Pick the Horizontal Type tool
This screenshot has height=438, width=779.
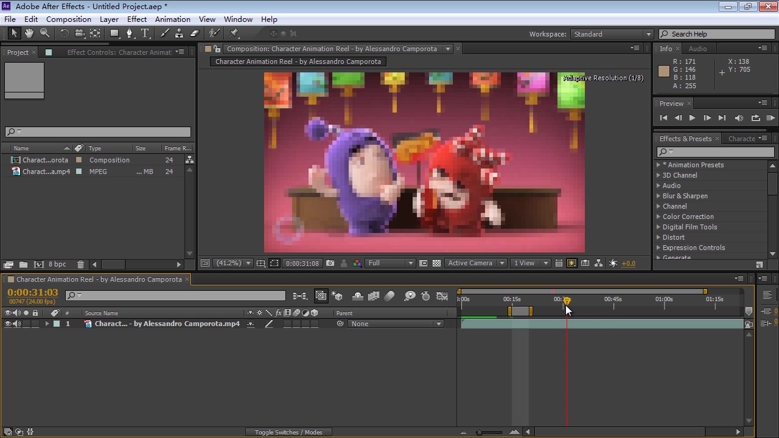point(145,33)
